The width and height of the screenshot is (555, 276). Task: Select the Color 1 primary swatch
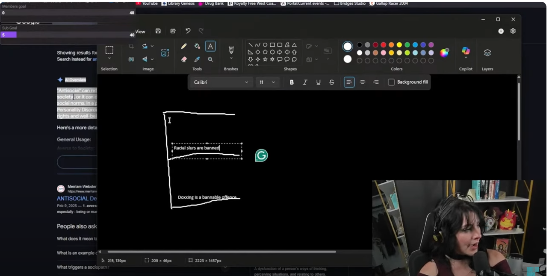click(x=348, y=46)
